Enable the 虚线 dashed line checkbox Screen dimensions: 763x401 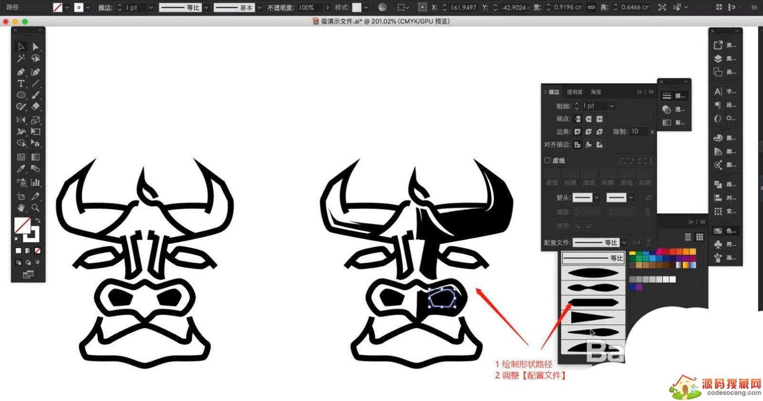547,160
